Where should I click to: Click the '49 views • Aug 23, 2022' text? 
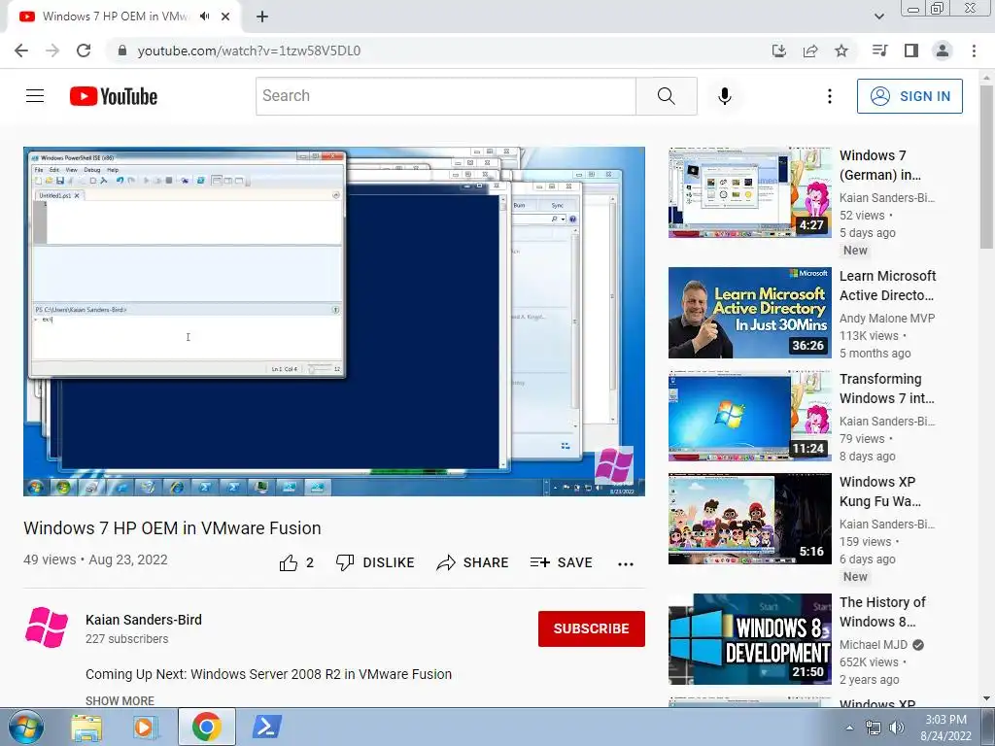click(x=96, y=559)
